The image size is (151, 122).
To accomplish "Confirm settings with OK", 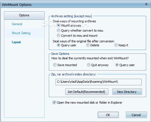I will tap(108, 115).
